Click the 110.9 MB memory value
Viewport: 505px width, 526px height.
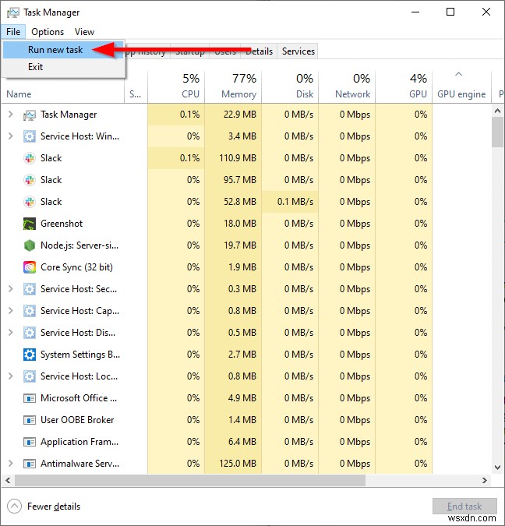tap(238, 158)
